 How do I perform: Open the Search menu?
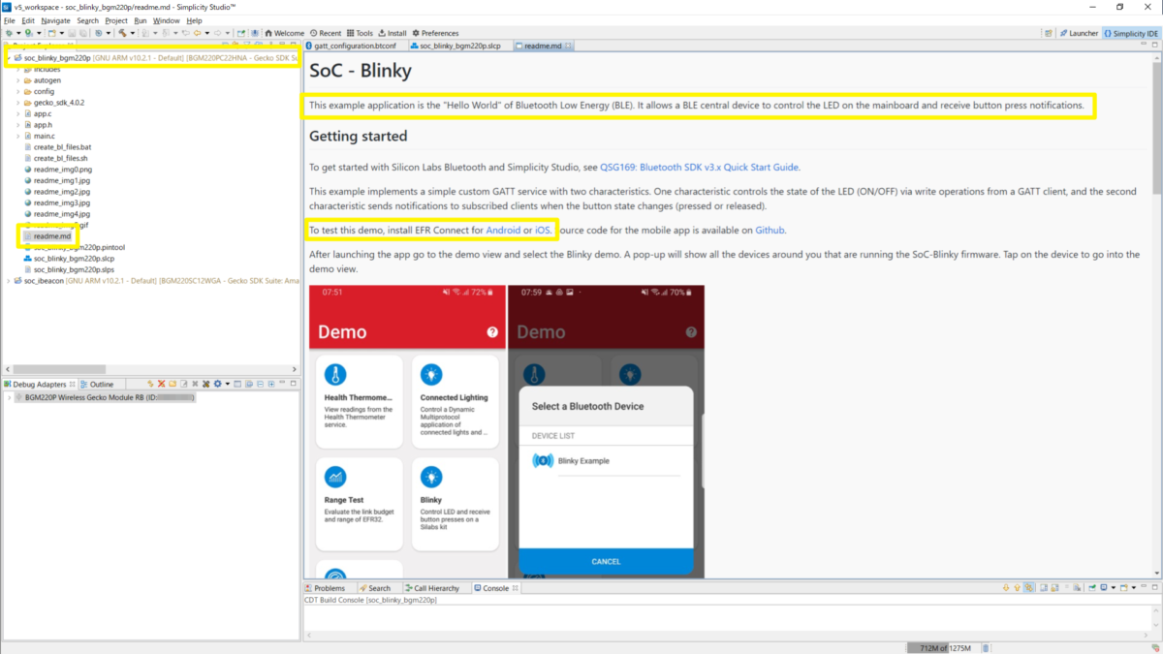pyautogui.click(x=87, y=20)
